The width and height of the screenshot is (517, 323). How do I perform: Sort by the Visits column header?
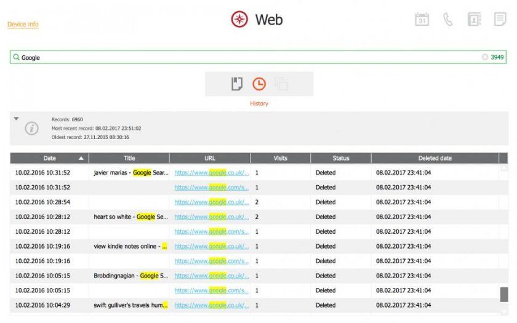coord(280,158)
